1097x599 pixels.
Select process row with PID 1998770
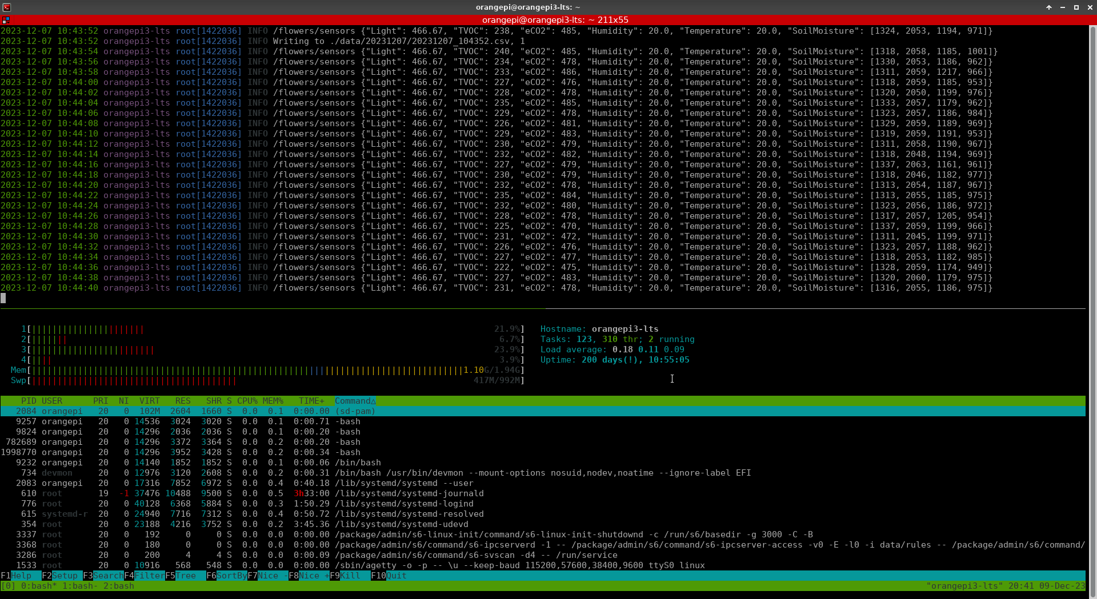[x=543, y=452]
